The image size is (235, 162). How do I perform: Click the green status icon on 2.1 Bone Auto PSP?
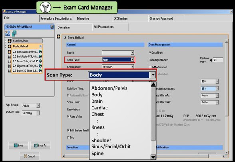coord(40,52)
